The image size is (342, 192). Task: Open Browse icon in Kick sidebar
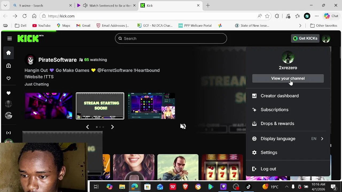click(9, 66)
